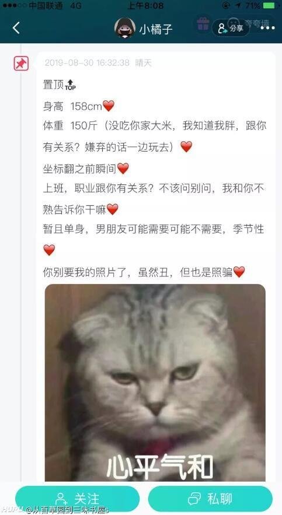The height and width of the screenshot is (515, 282).
Task: Open the three-dot more menu
Action: [267, 28]
